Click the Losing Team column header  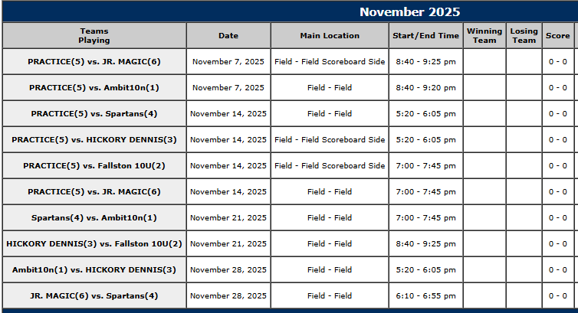pyautogui.click(x=524, y=35)
